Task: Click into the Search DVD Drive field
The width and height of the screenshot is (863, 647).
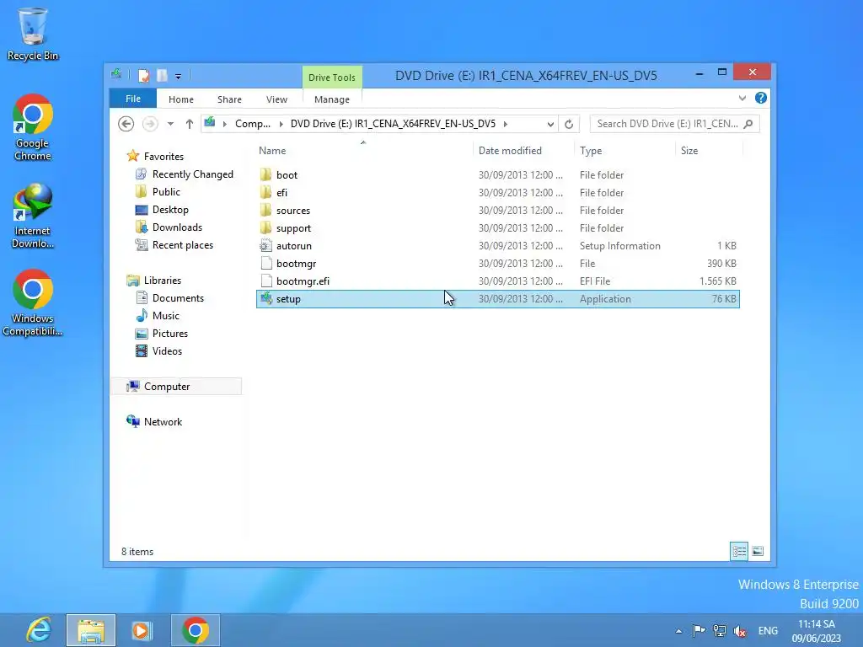Action: [674, 124]
